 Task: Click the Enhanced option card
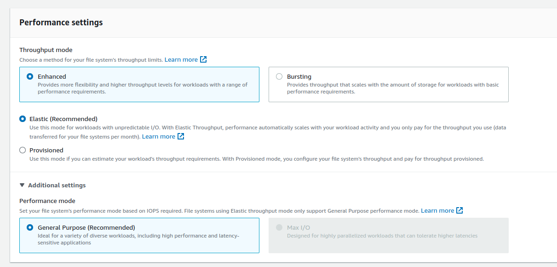coord(139,84)
